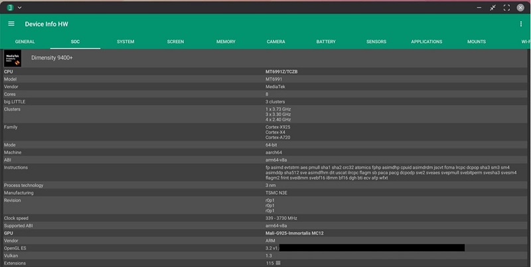Click the MediaTek Dimensity chip logo

(13, 58)
